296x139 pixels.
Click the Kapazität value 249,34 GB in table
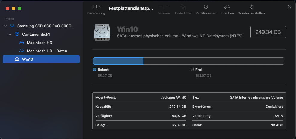(x=178, y=107)
